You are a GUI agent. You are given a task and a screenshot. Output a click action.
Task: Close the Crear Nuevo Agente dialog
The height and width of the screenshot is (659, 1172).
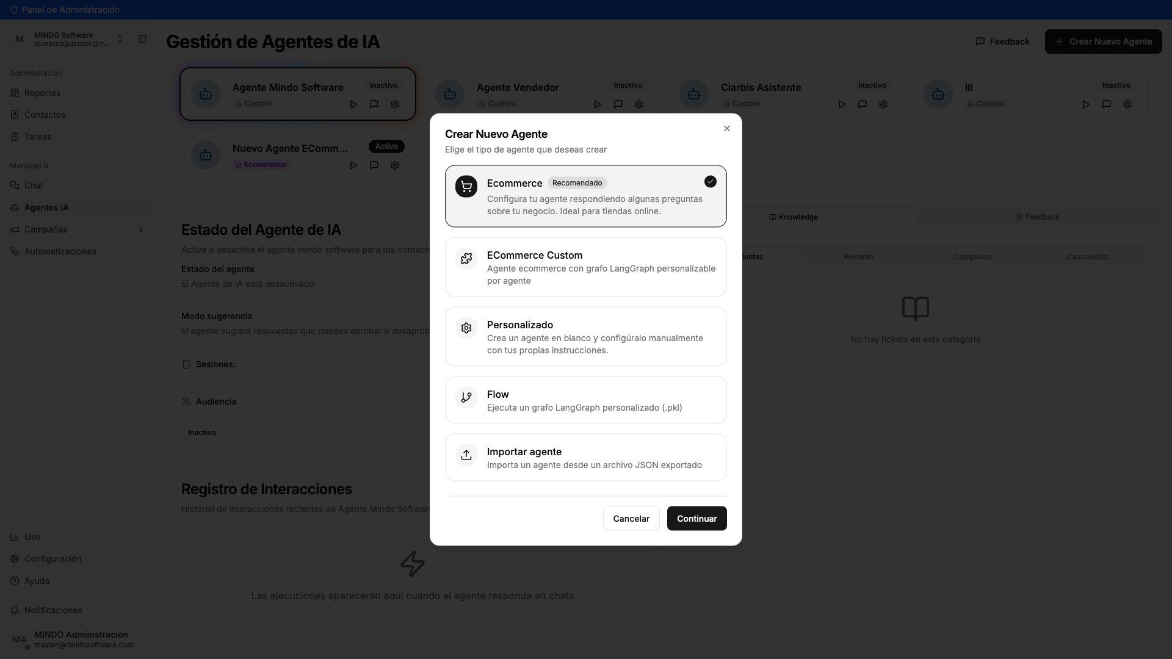point(726,129)
